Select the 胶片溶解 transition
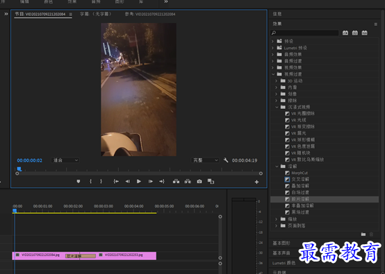 click(300, 199)
